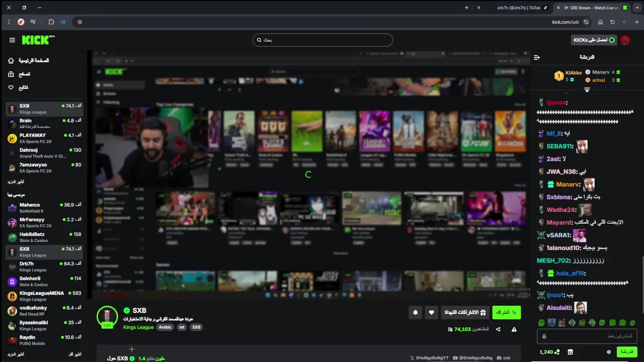
Task: Open Brain's channel from sidebar
Action: (44, 124)
